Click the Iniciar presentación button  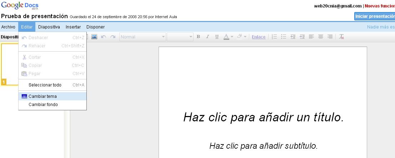375,16
